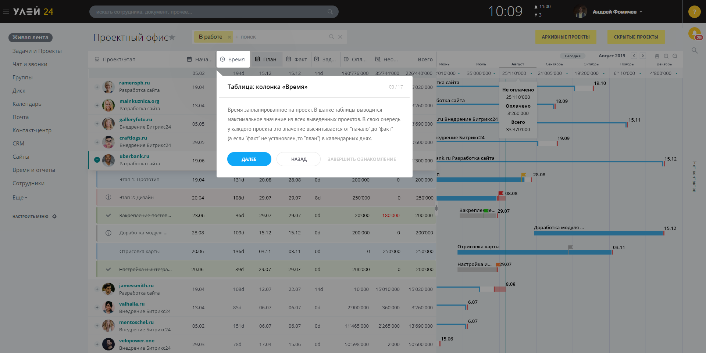The width and height of the screenshot is (706, 353).
Task: Open the hamburger main menu icon
Action: [x=6, y=12]
